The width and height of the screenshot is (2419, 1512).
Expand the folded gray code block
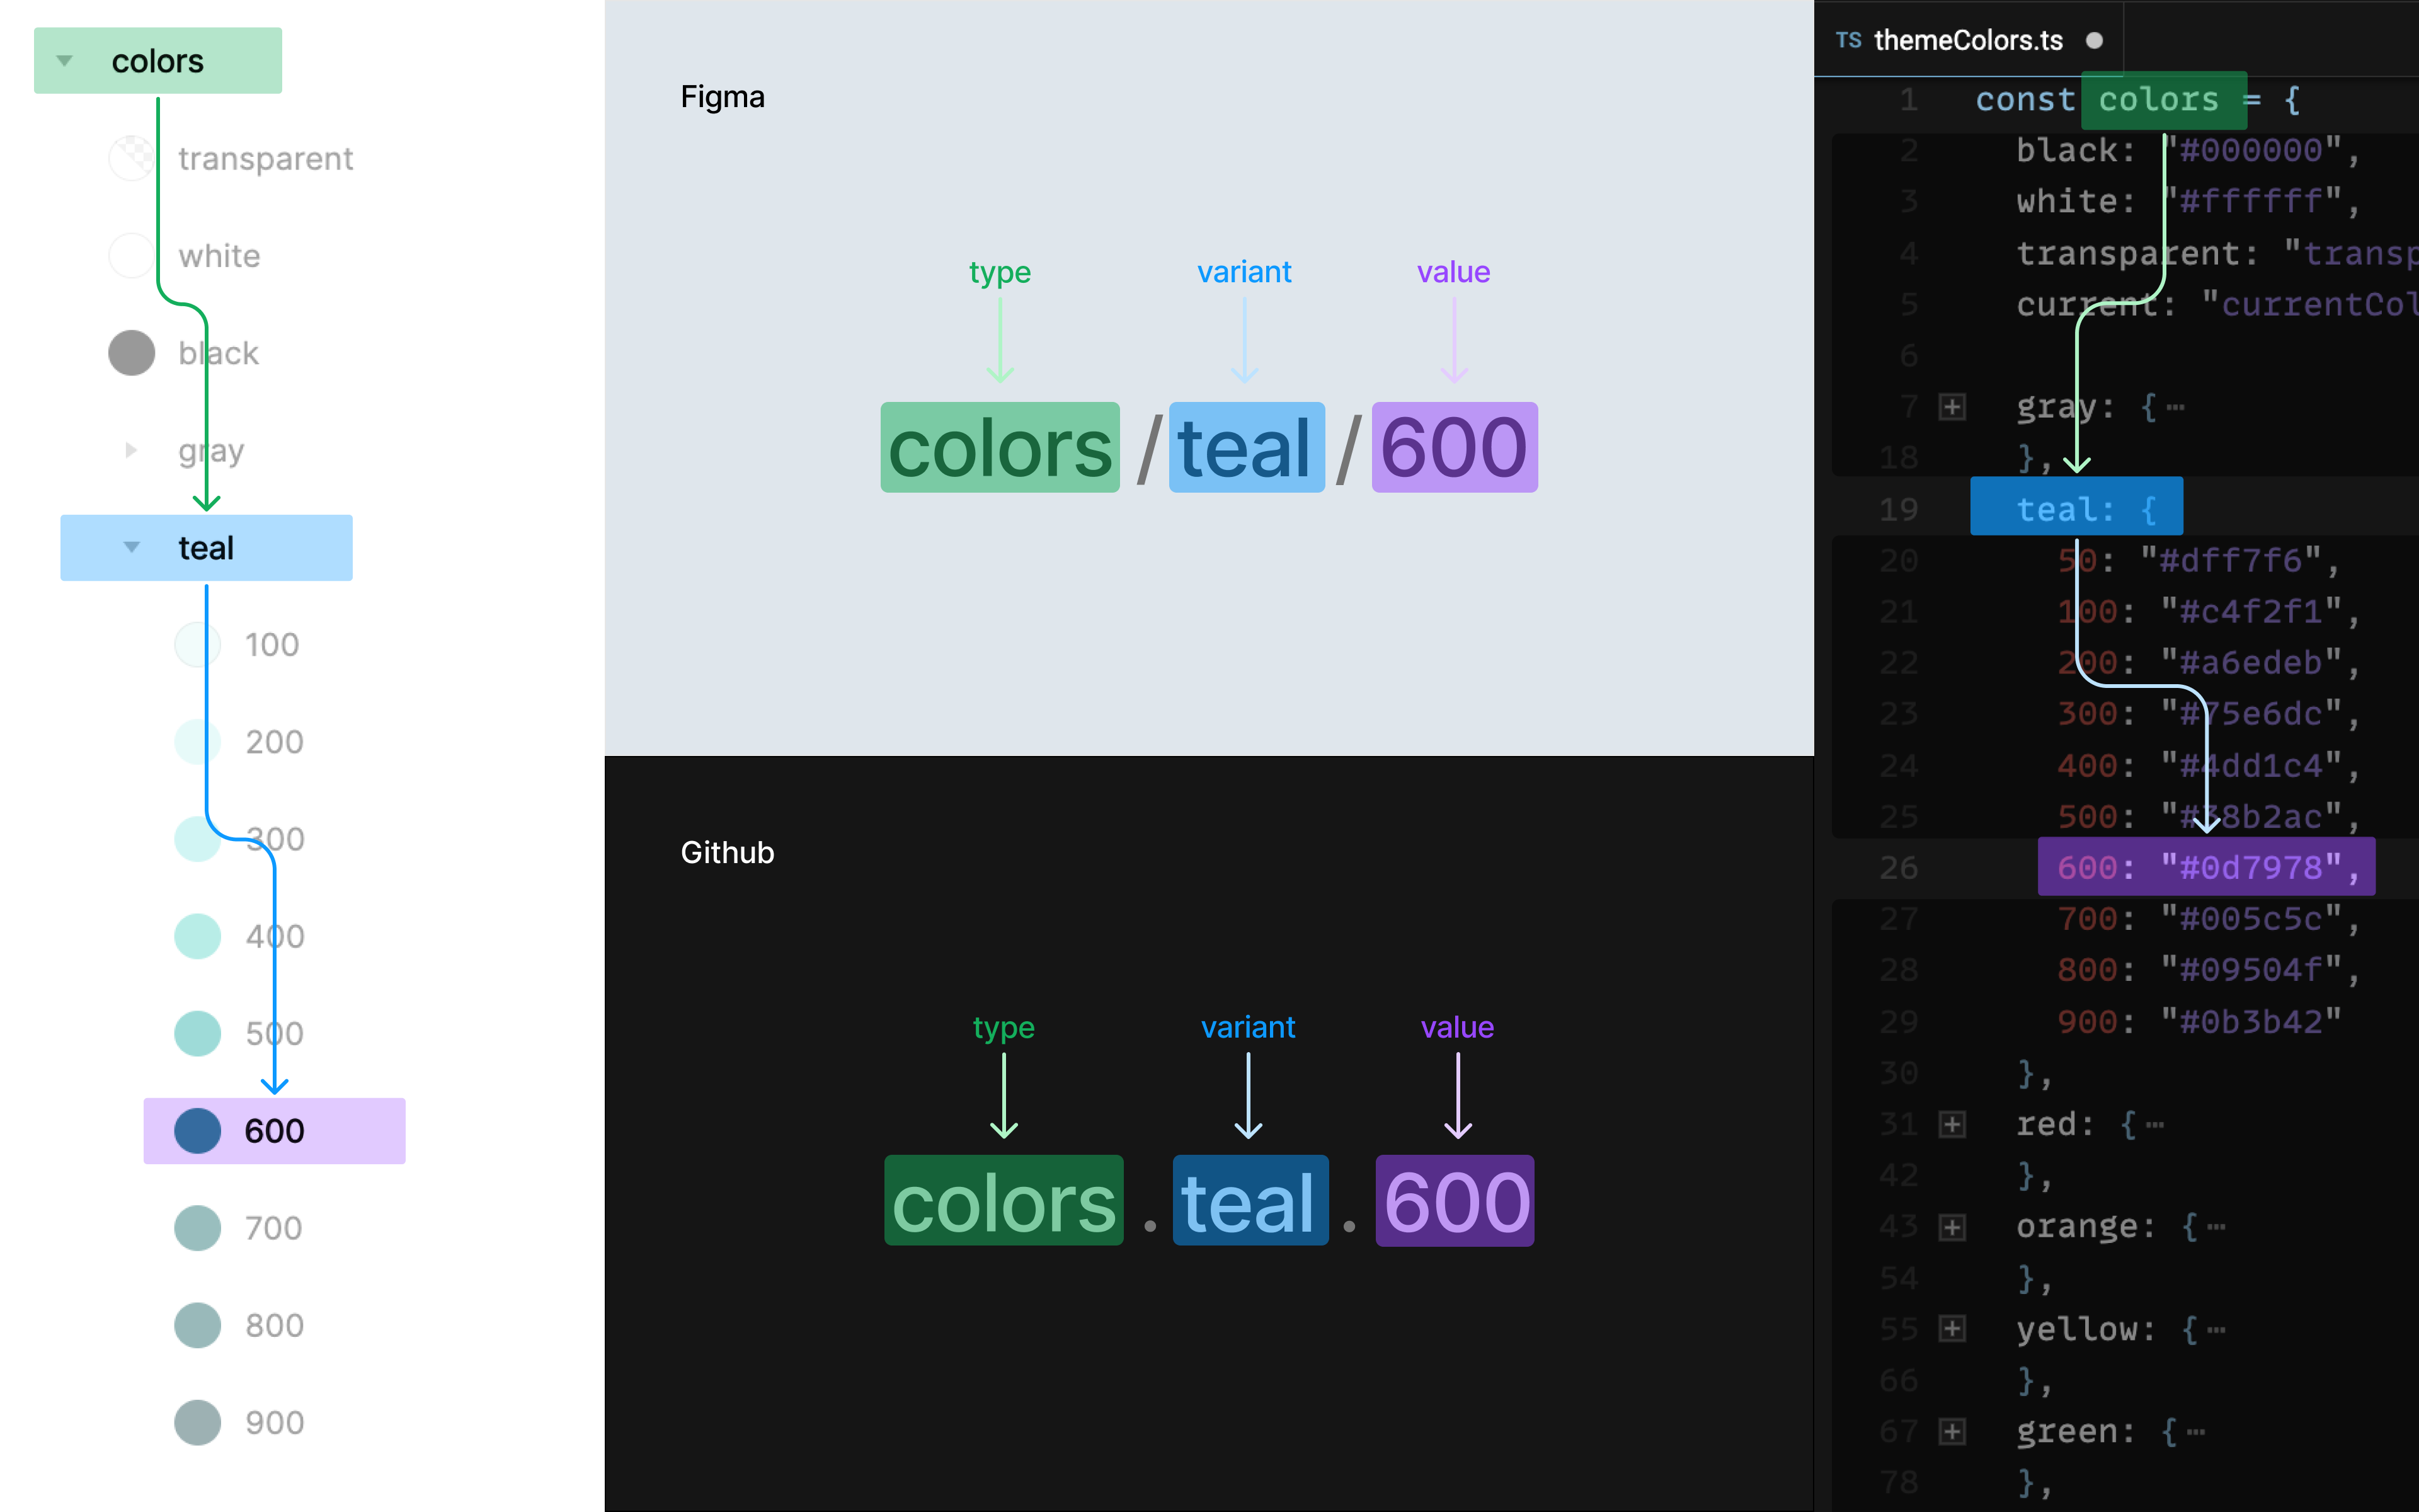coord(1952,407)
